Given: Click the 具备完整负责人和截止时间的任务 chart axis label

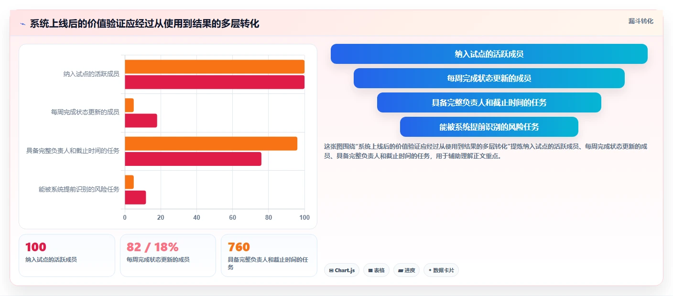Looking at the screenshot, I should (73, 151).
